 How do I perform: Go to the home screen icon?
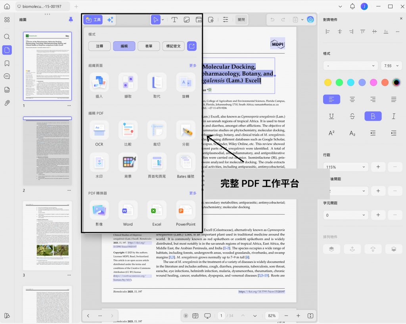click(x=7, y=6)
